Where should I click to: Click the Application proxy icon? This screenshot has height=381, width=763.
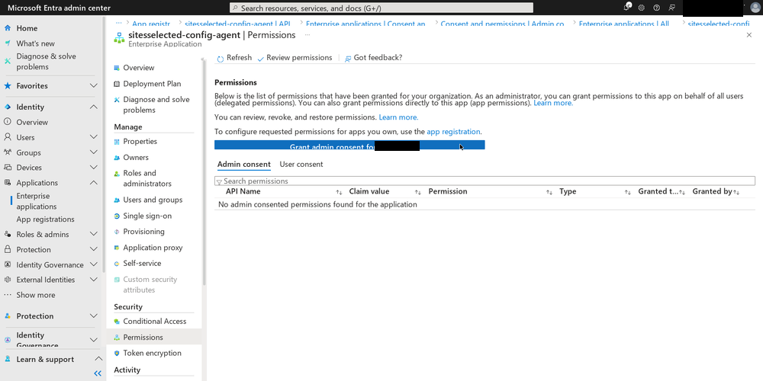pyautogui.click(x=117, y=248)
